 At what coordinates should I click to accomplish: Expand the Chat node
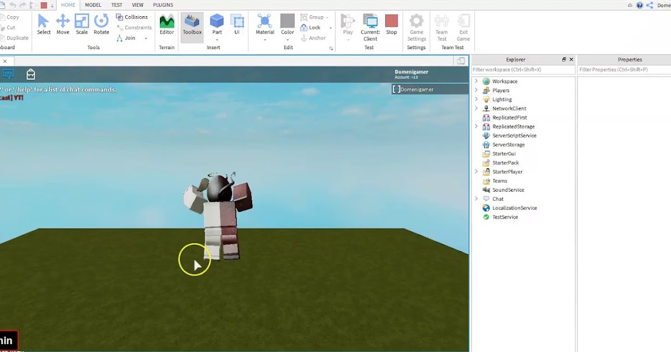pos(476,199)
